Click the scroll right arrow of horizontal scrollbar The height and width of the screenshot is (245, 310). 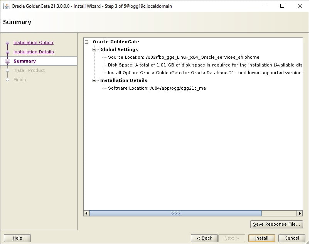300,213
